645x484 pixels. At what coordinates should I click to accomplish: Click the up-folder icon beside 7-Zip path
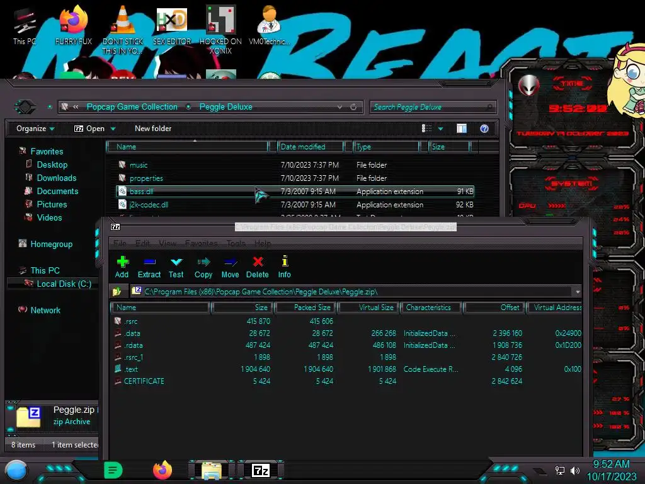[x=117, y=291]
